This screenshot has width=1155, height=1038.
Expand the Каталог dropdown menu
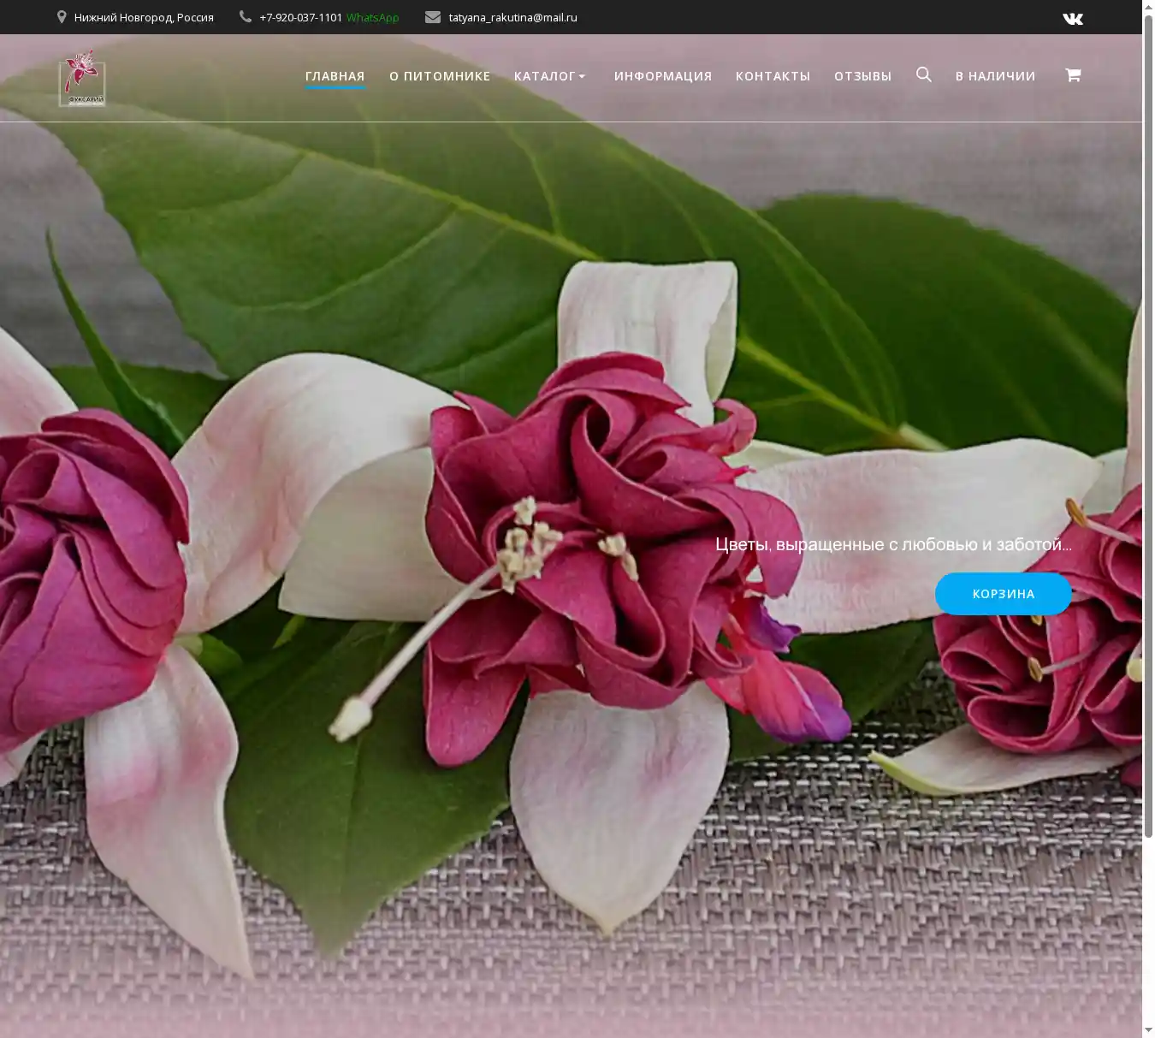point(550,76)
